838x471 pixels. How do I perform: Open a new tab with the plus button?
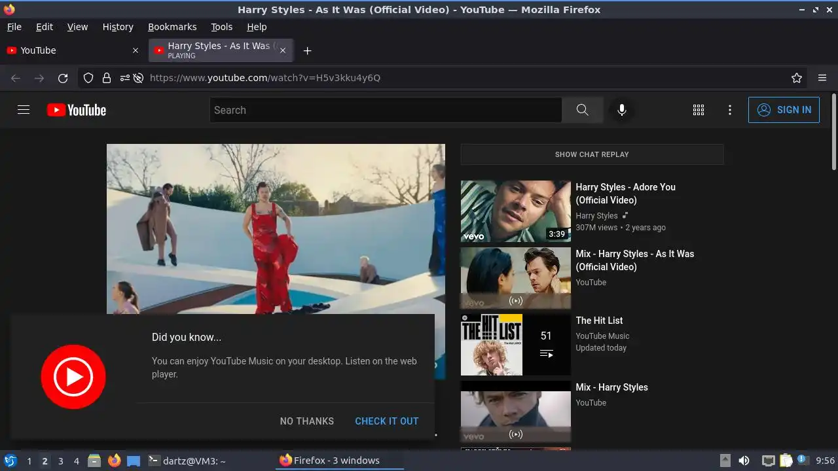coord(307,50)
